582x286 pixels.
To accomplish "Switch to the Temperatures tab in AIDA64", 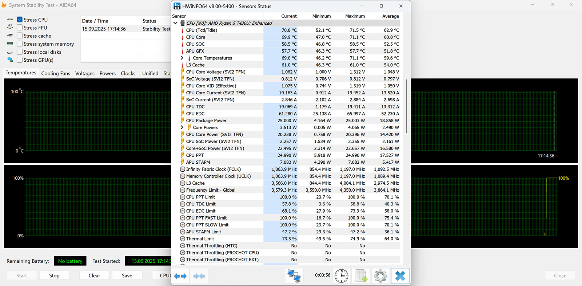I will point(21,73).
